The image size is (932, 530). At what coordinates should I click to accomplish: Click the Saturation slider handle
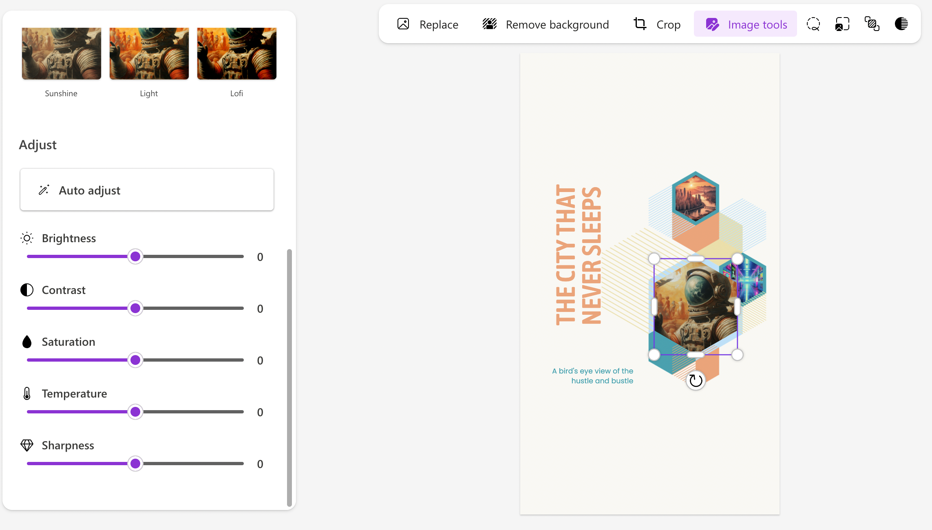(x=135, y=360)
